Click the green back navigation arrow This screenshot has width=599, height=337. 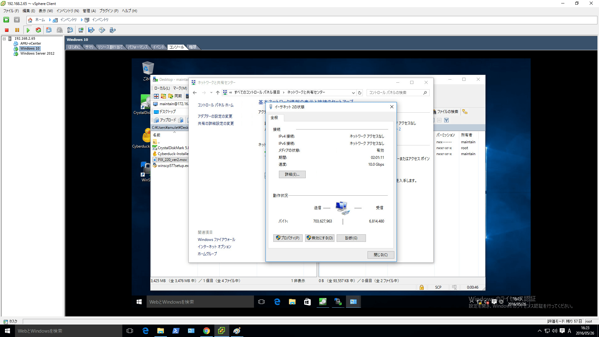(6, 20)
